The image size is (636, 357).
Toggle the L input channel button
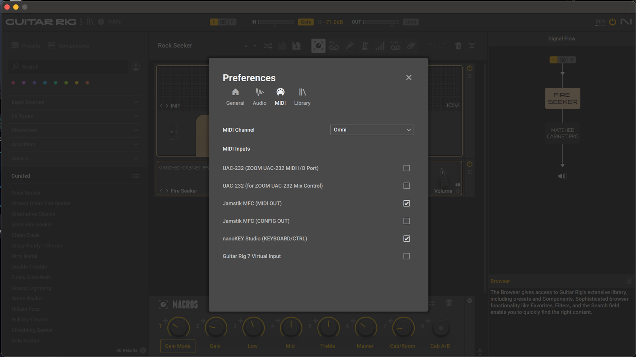pyautogui.click(x=214, y=22)
